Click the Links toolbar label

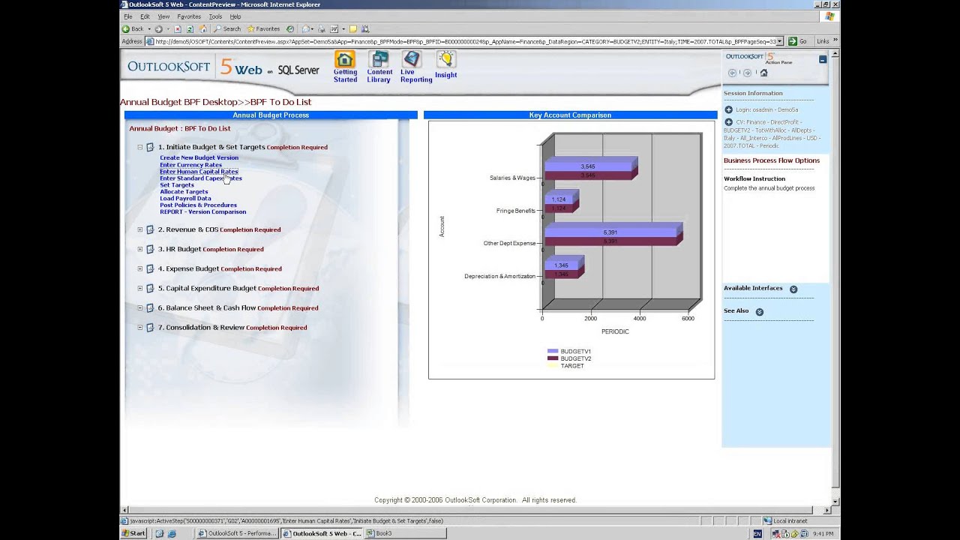(823, 41)
